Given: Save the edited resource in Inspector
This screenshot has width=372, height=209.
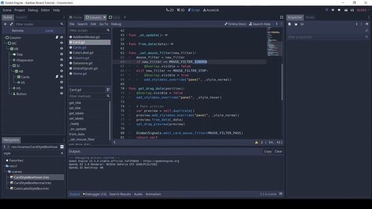Looking at the screenshot, I should click(x=302, y=24).
